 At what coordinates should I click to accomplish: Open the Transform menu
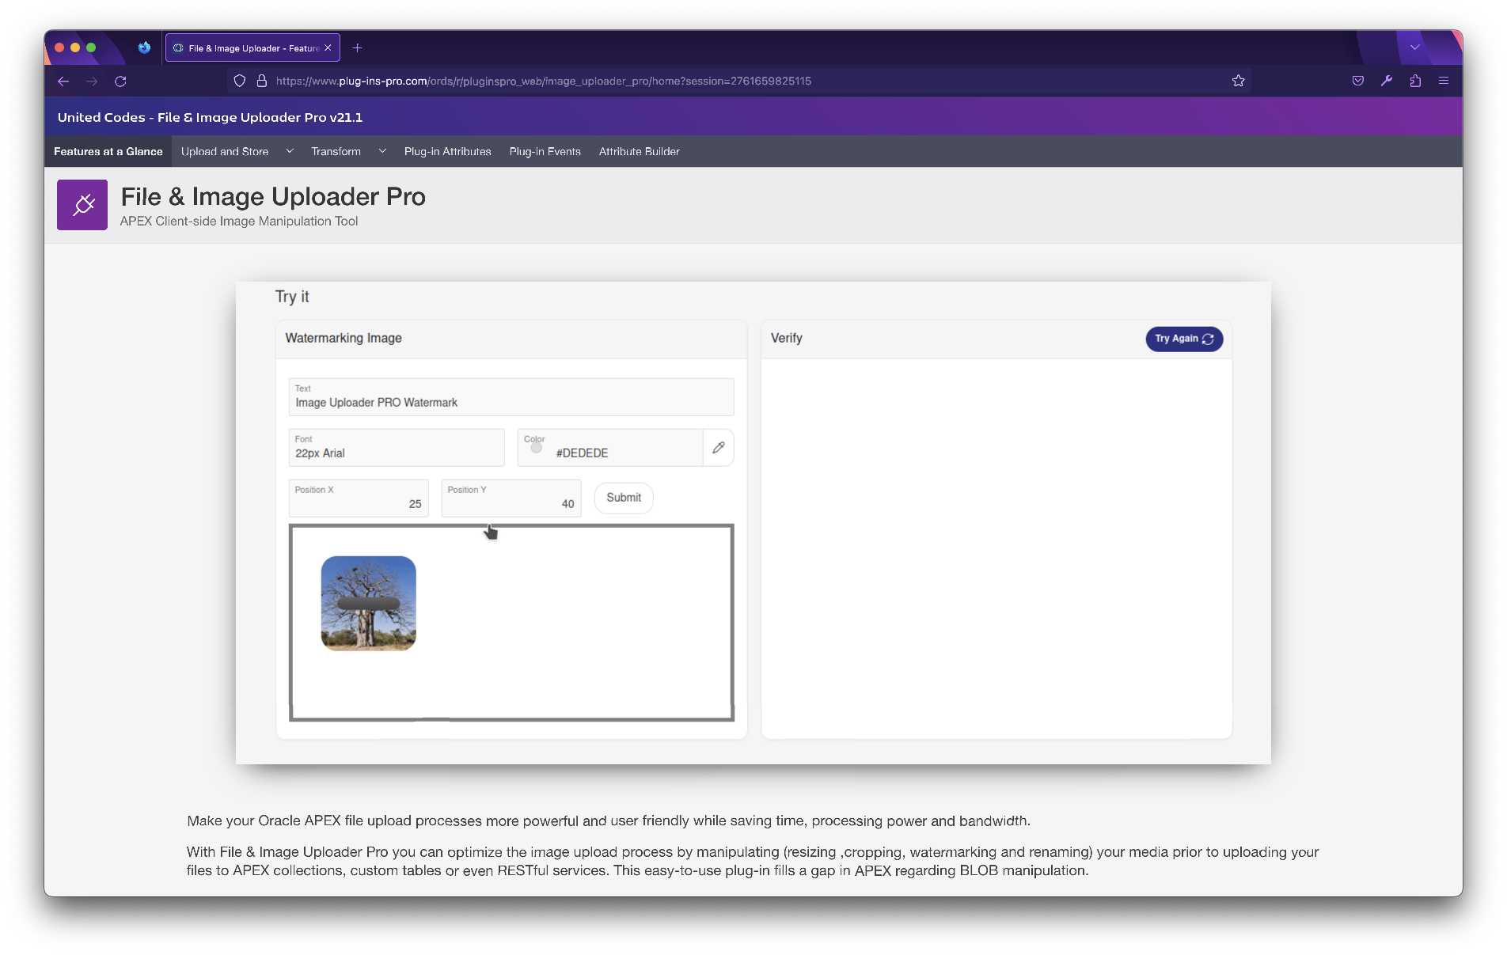[336, 151]
